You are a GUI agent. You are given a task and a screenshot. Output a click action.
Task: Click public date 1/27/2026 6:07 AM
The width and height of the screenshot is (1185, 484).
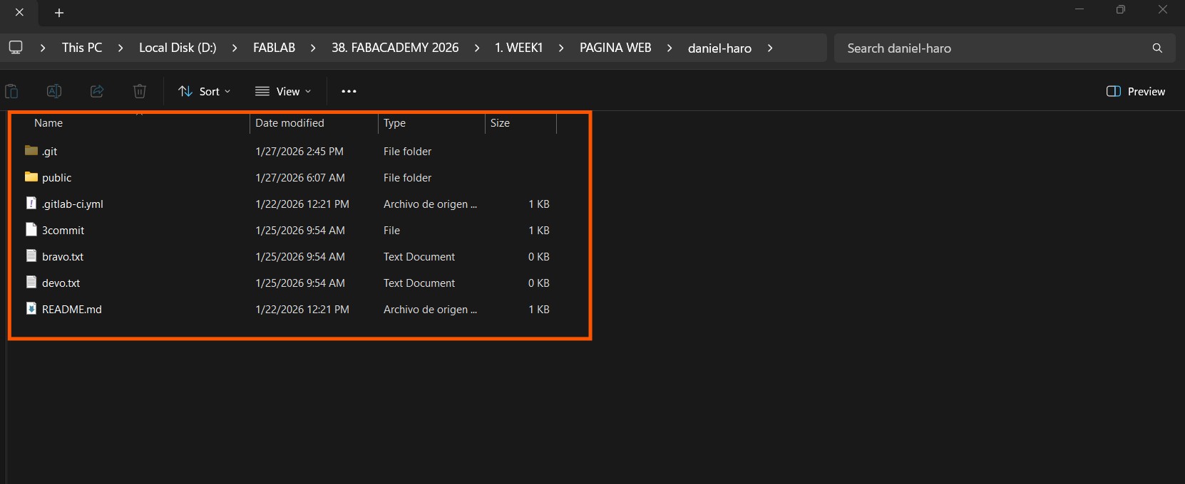click(x=300, y=178)
